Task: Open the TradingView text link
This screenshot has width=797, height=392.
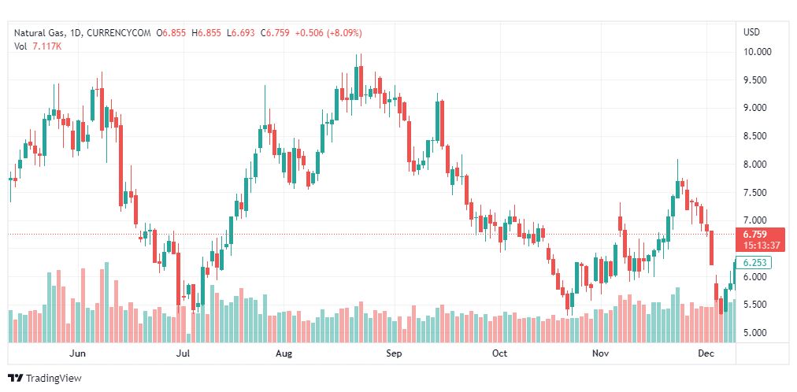Action: [54, 379]
